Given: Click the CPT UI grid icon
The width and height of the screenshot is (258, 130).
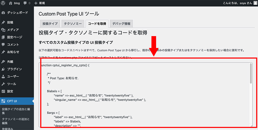Looking at the screenshot, I should tap(3, 101).
